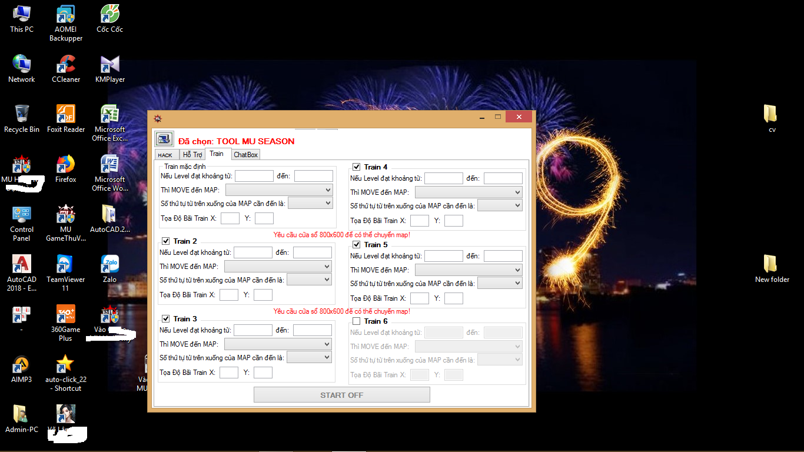The image size is (804, 452).
Task: Expand Train 2 MOVE đến MAP dropdown
Action: click(278, 267)
